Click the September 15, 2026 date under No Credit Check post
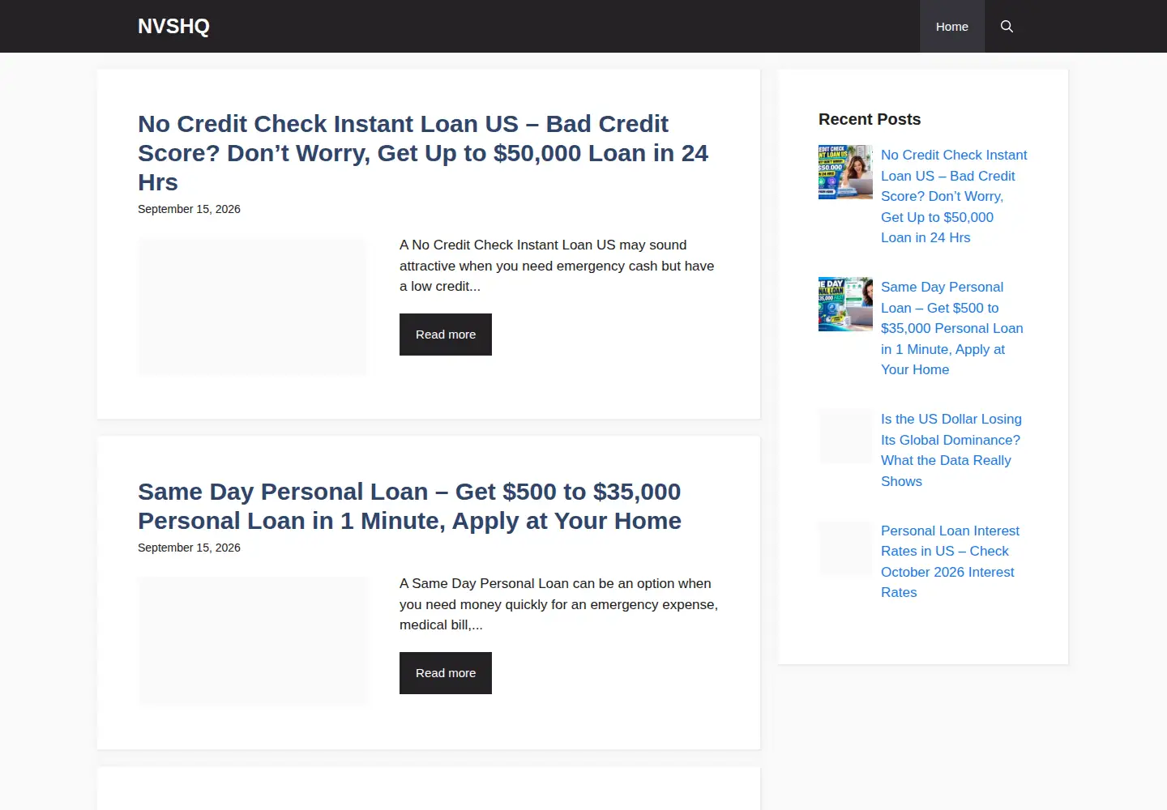Screen dimensions: 1167x810 [x=189, y=209]
